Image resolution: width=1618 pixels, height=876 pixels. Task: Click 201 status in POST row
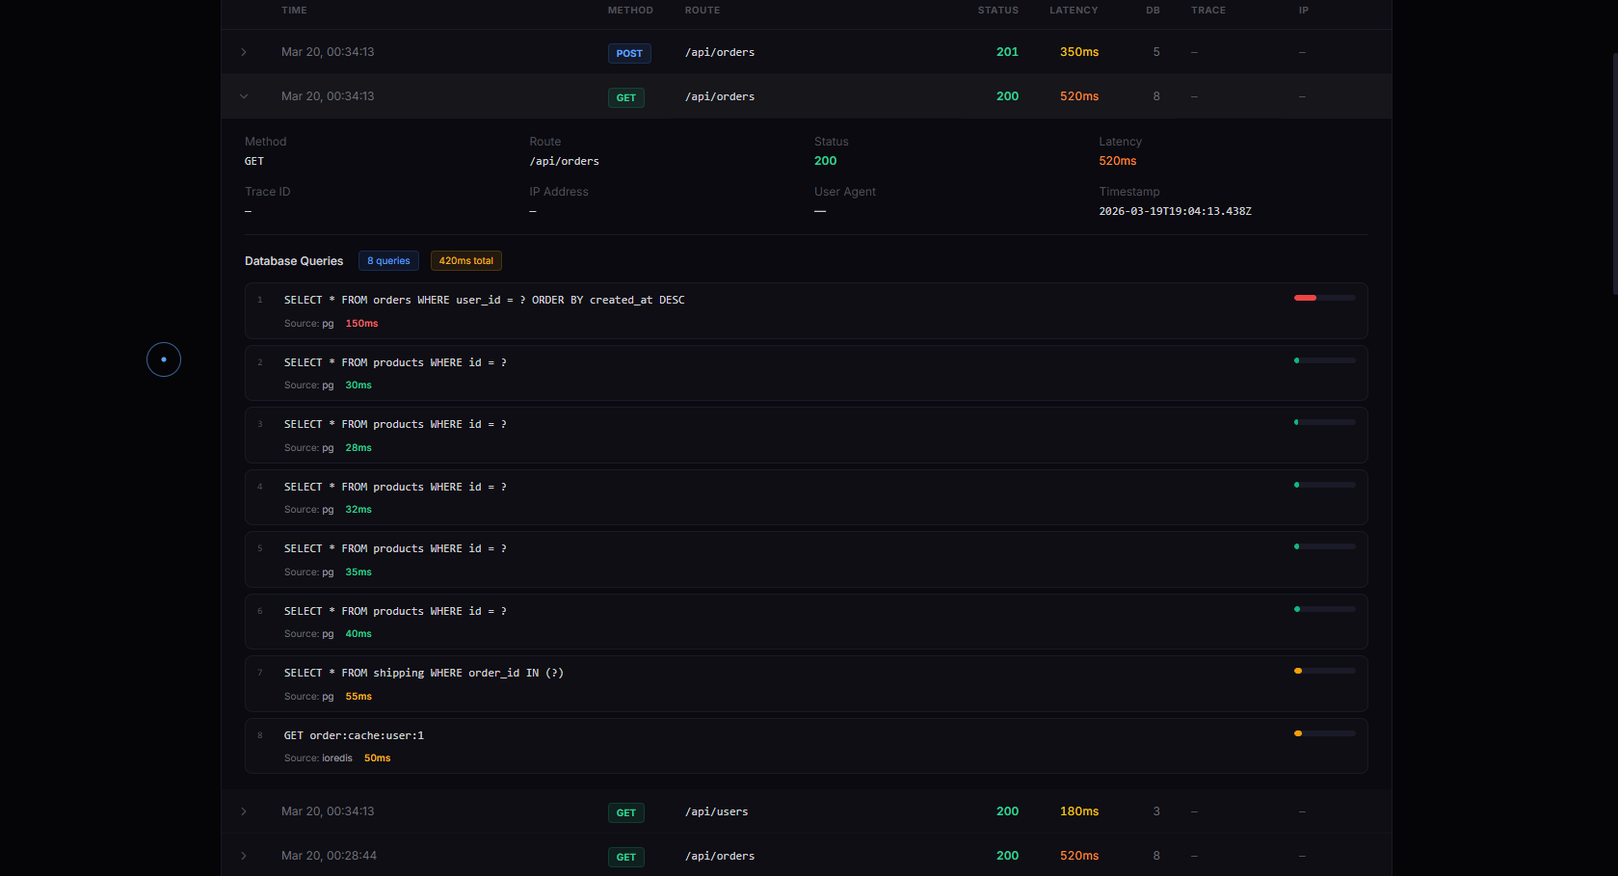1007,52
